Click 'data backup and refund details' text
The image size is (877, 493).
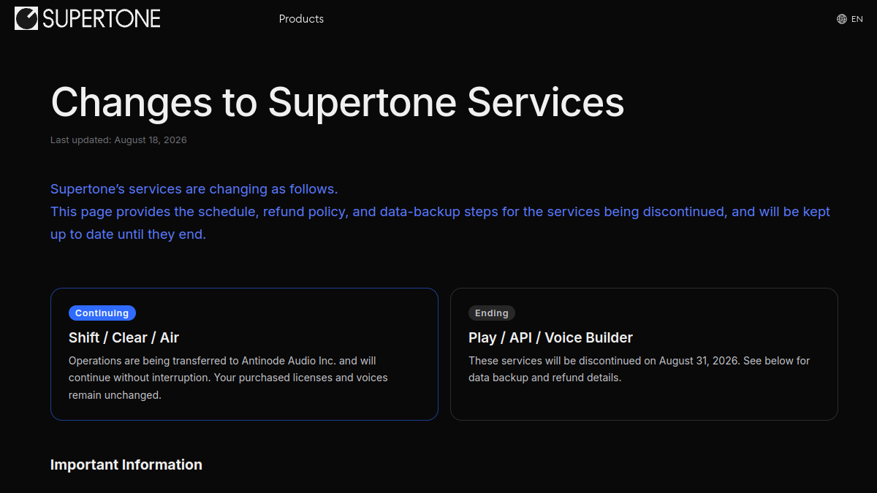pos(544,378)
